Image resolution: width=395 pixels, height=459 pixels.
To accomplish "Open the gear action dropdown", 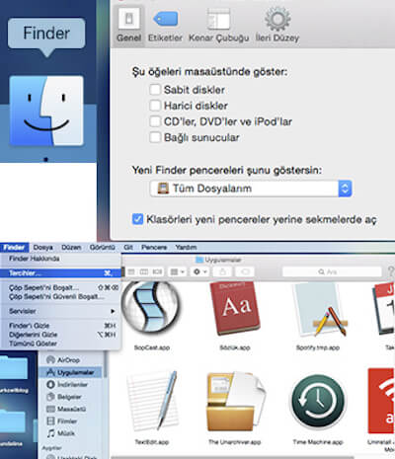I will 199,272.
